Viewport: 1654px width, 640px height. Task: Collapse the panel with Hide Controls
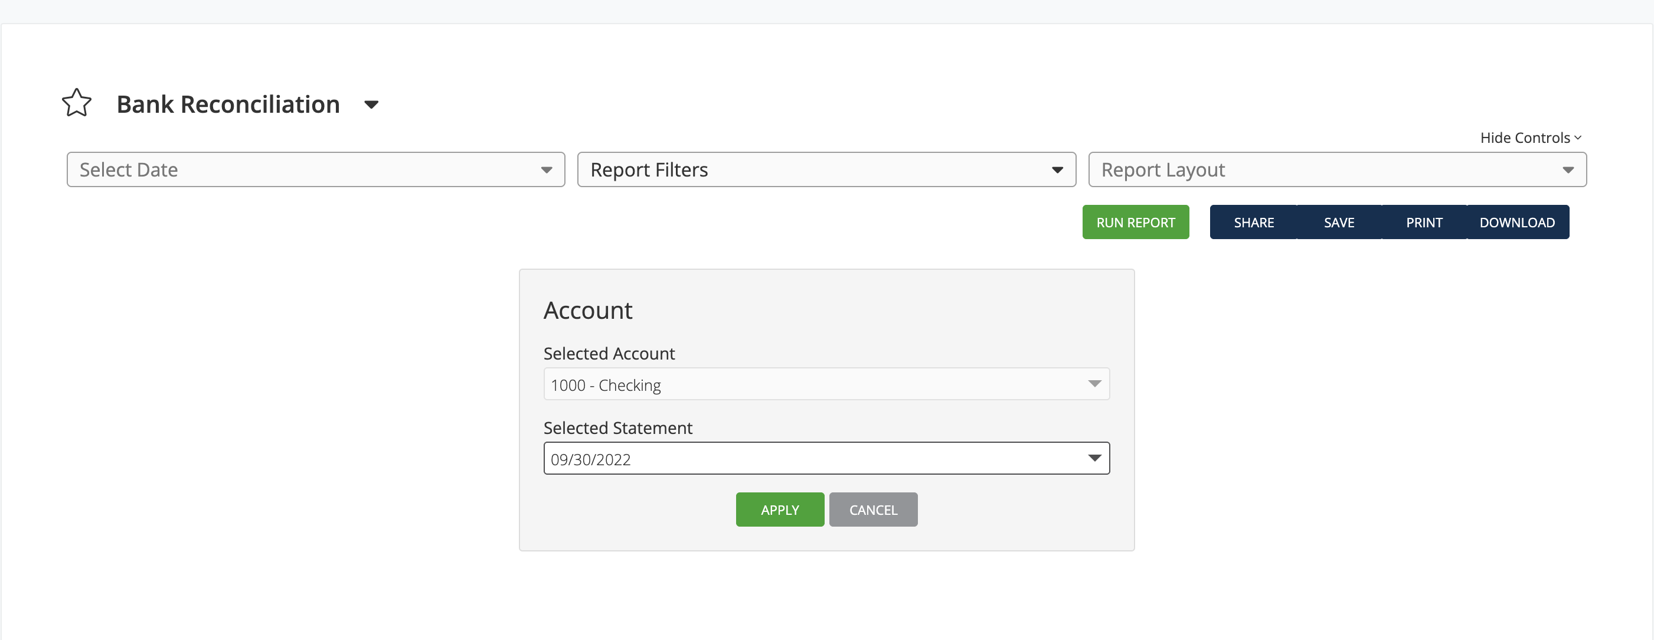[x=1531, y=138]
